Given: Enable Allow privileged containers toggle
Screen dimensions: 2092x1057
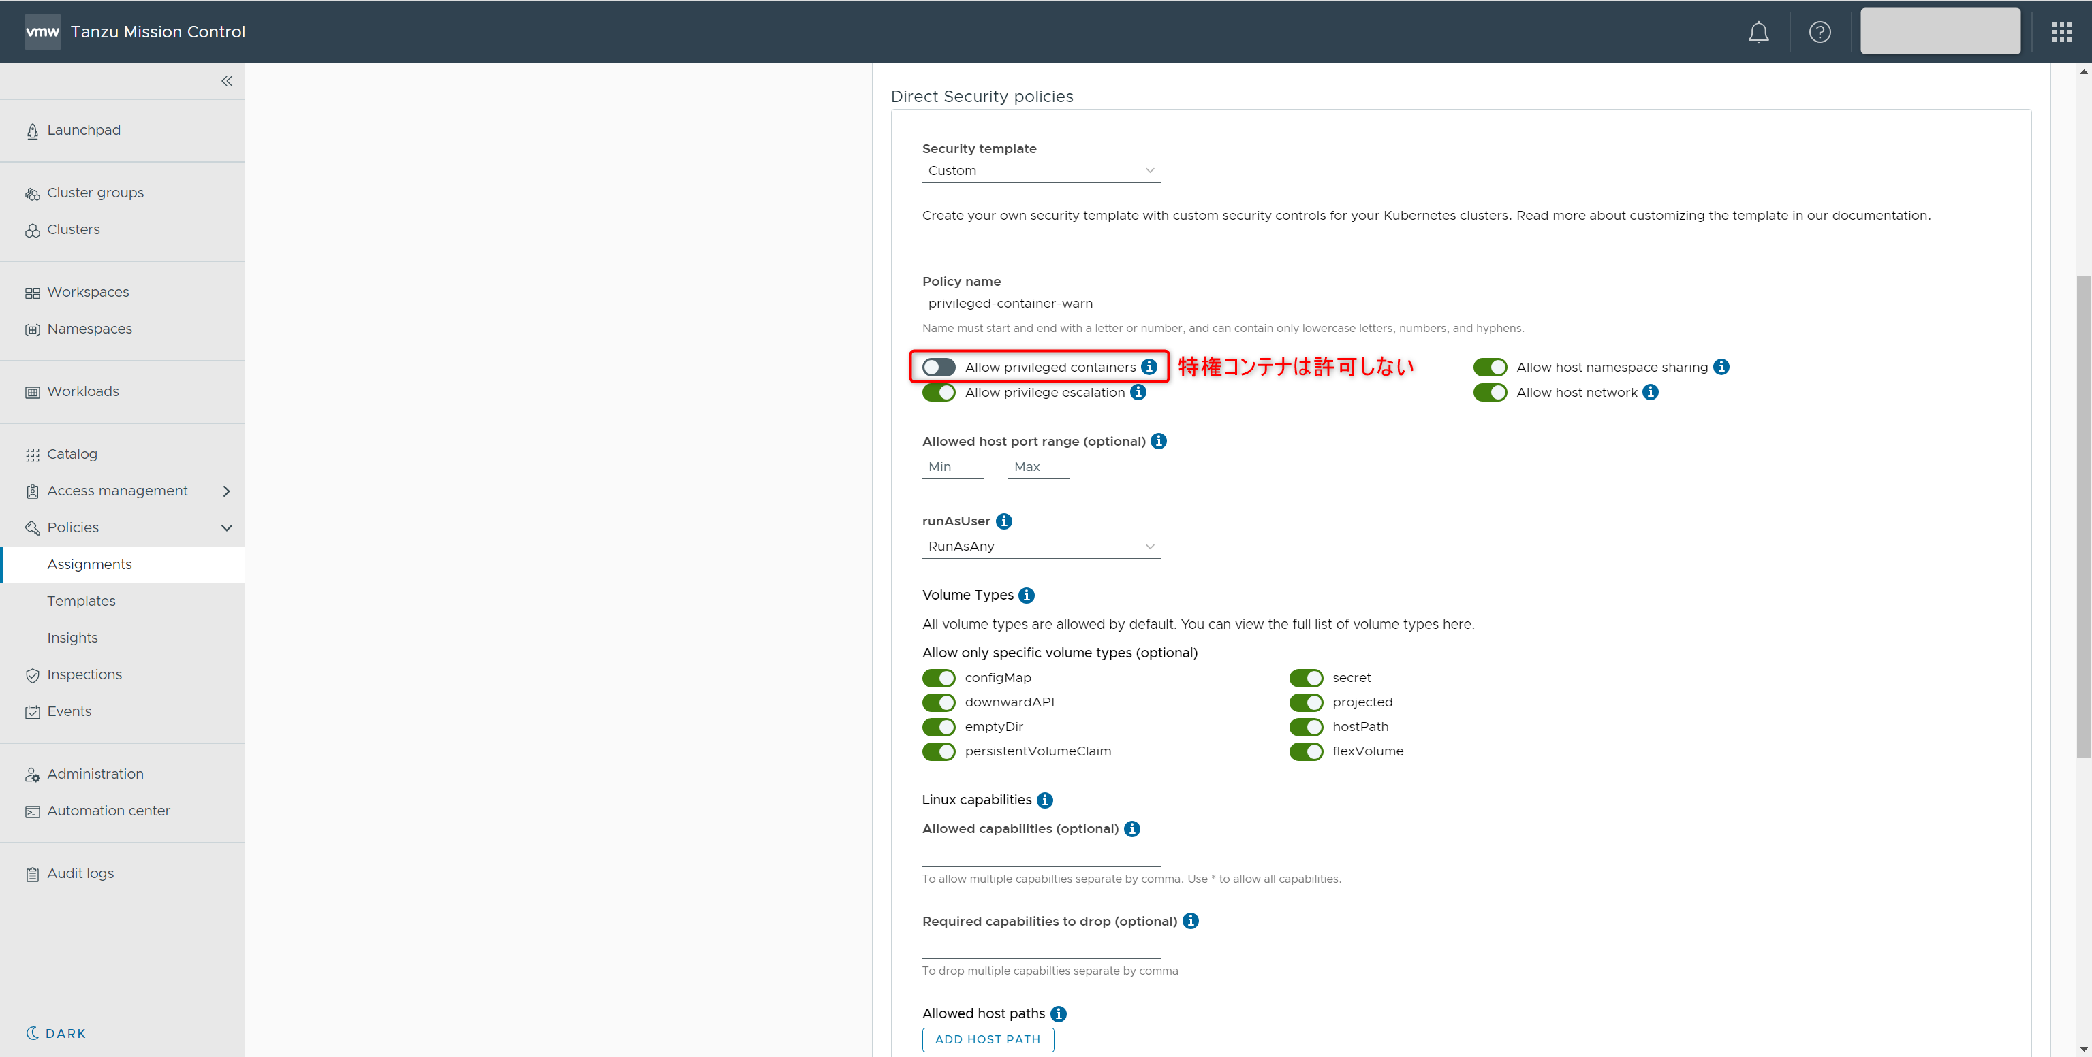Looking at the screenshot, I should click(x=939, y=368).
